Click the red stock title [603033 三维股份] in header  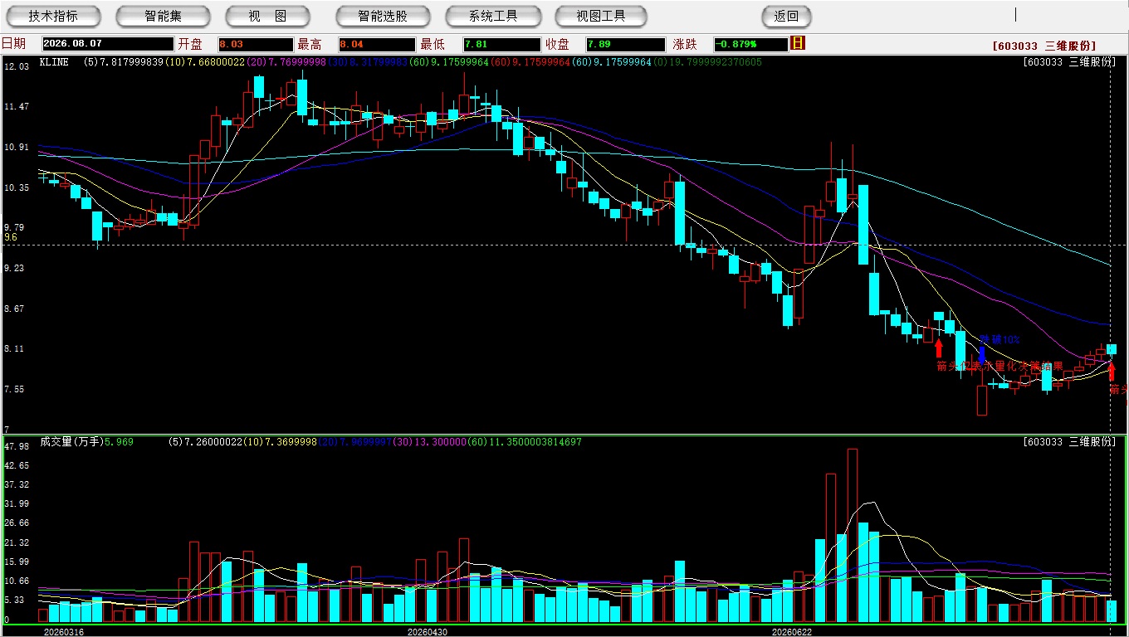(x=1044, y=46)
